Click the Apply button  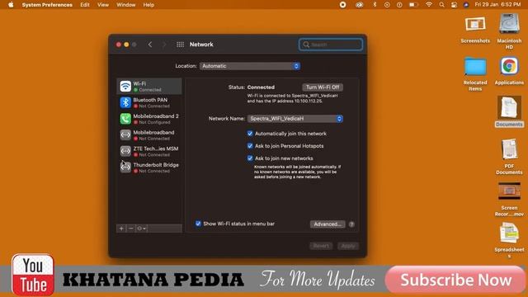[348, 246]
